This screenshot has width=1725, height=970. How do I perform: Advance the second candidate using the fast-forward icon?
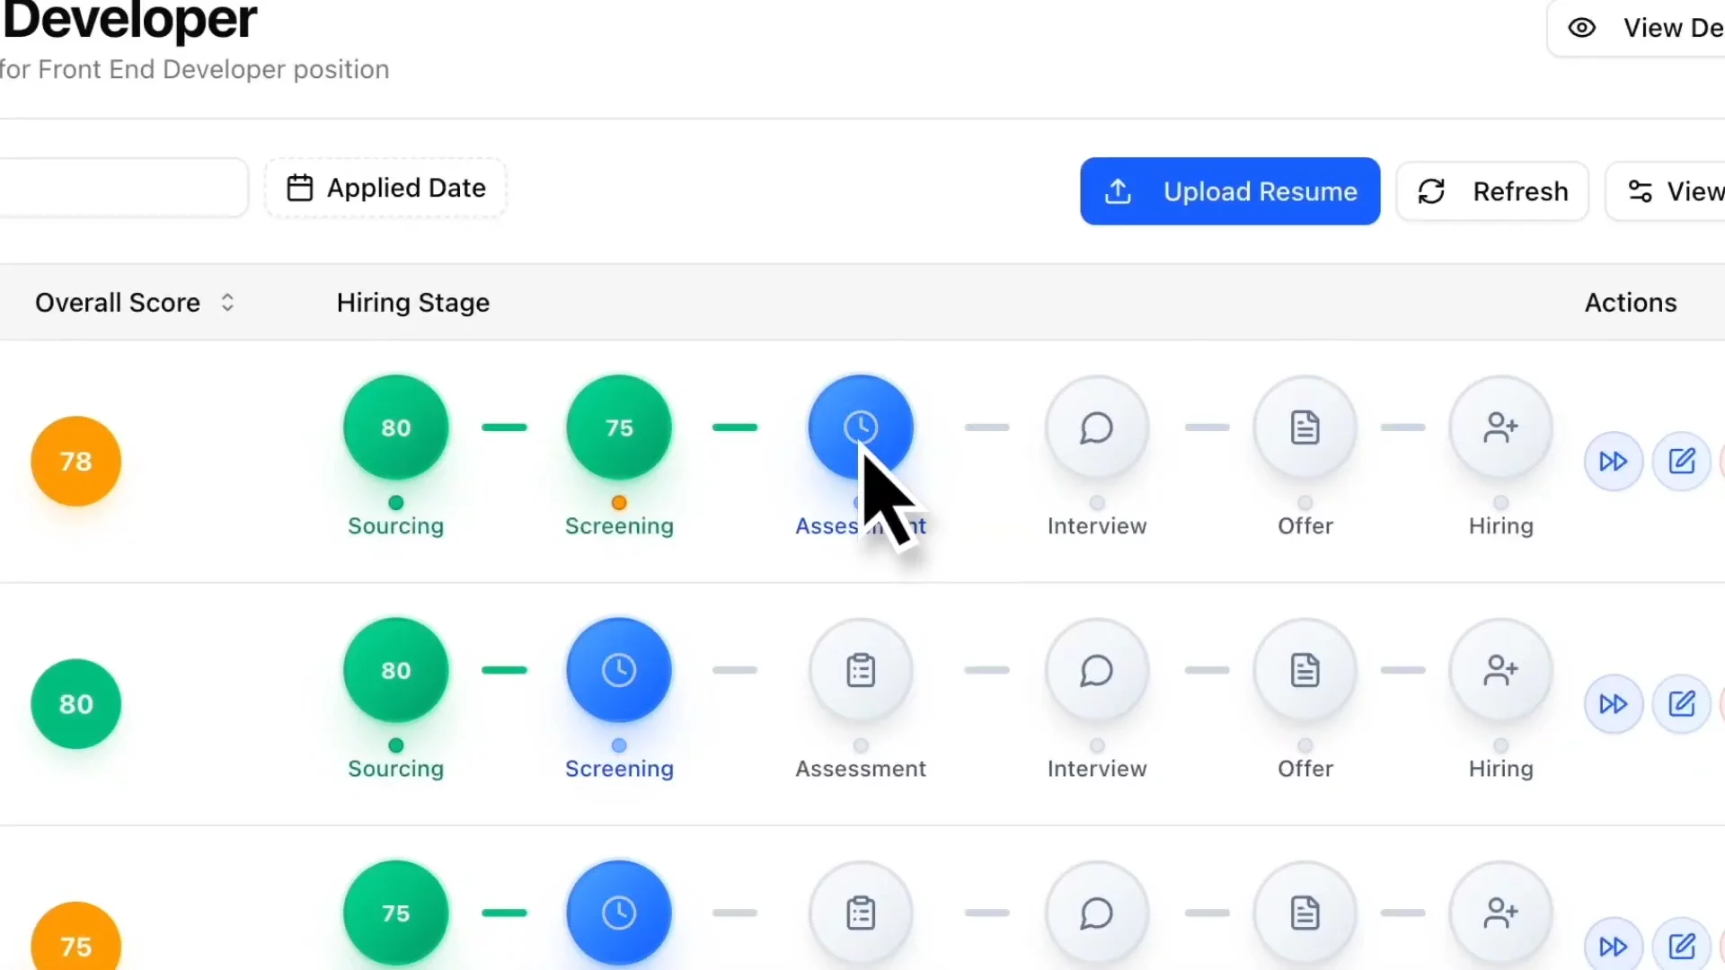[1613, 703]
